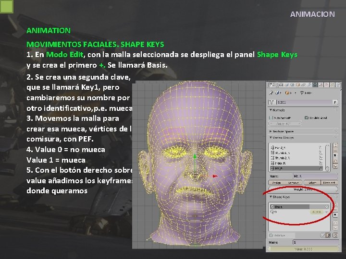Add a new vertex group with plus button
Image resolution: width=346 pixels, height=259 pixels.
pos(335,145)
